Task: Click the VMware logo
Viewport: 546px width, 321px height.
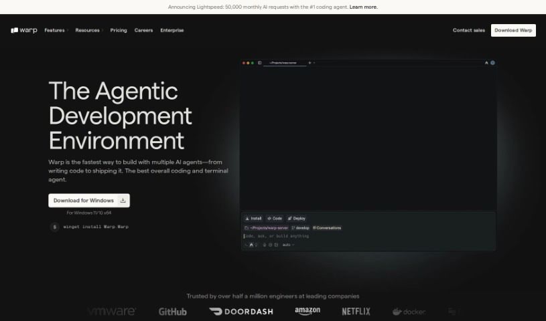Action: tap(111, 311)
